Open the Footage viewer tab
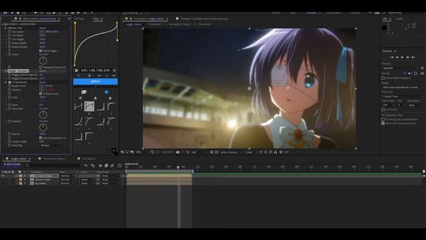Viewport: 426px width, 240px height. (204, 19)
